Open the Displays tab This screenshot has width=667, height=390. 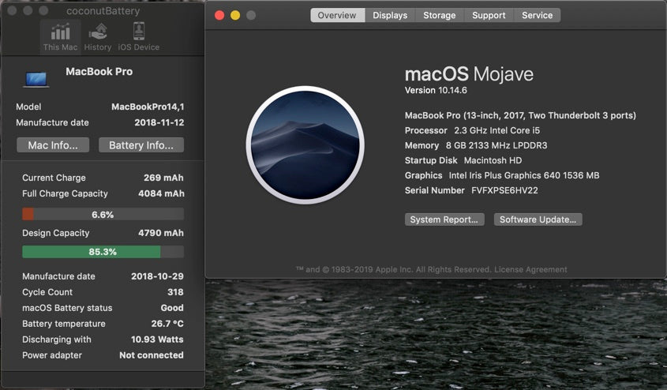390,15
